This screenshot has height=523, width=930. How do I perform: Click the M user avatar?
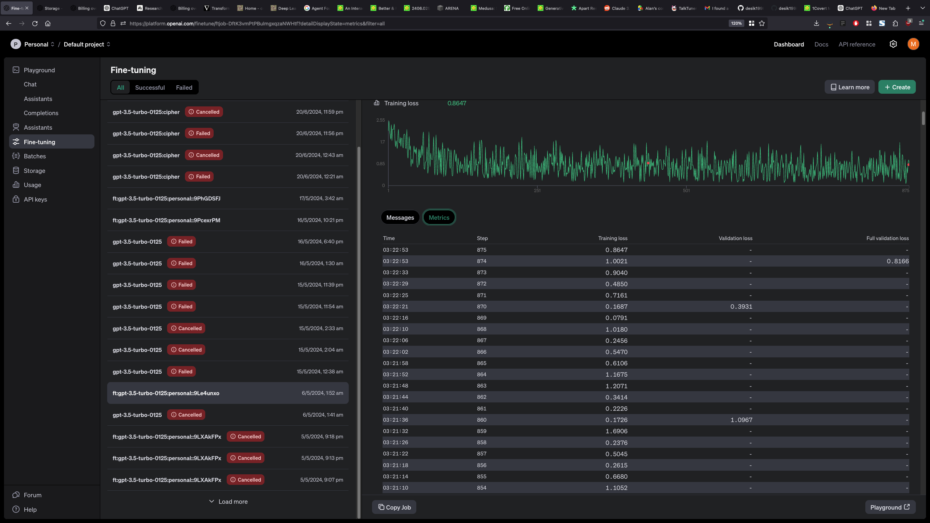click(x=913, y=44)
